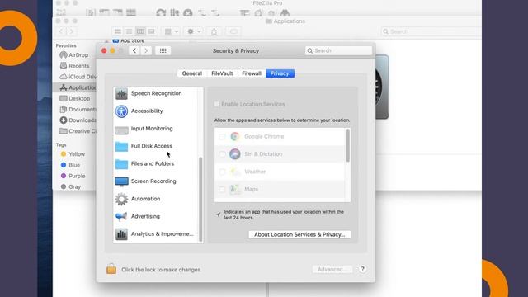The width and height of the screenshot is (528, 297).
Task: Click Share button in Finder toolbar
Action: pos(214,31)
